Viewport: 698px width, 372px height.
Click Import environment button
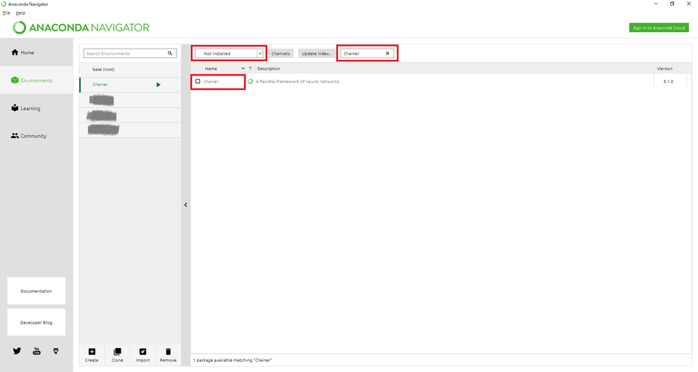click(x=142, y=355)
